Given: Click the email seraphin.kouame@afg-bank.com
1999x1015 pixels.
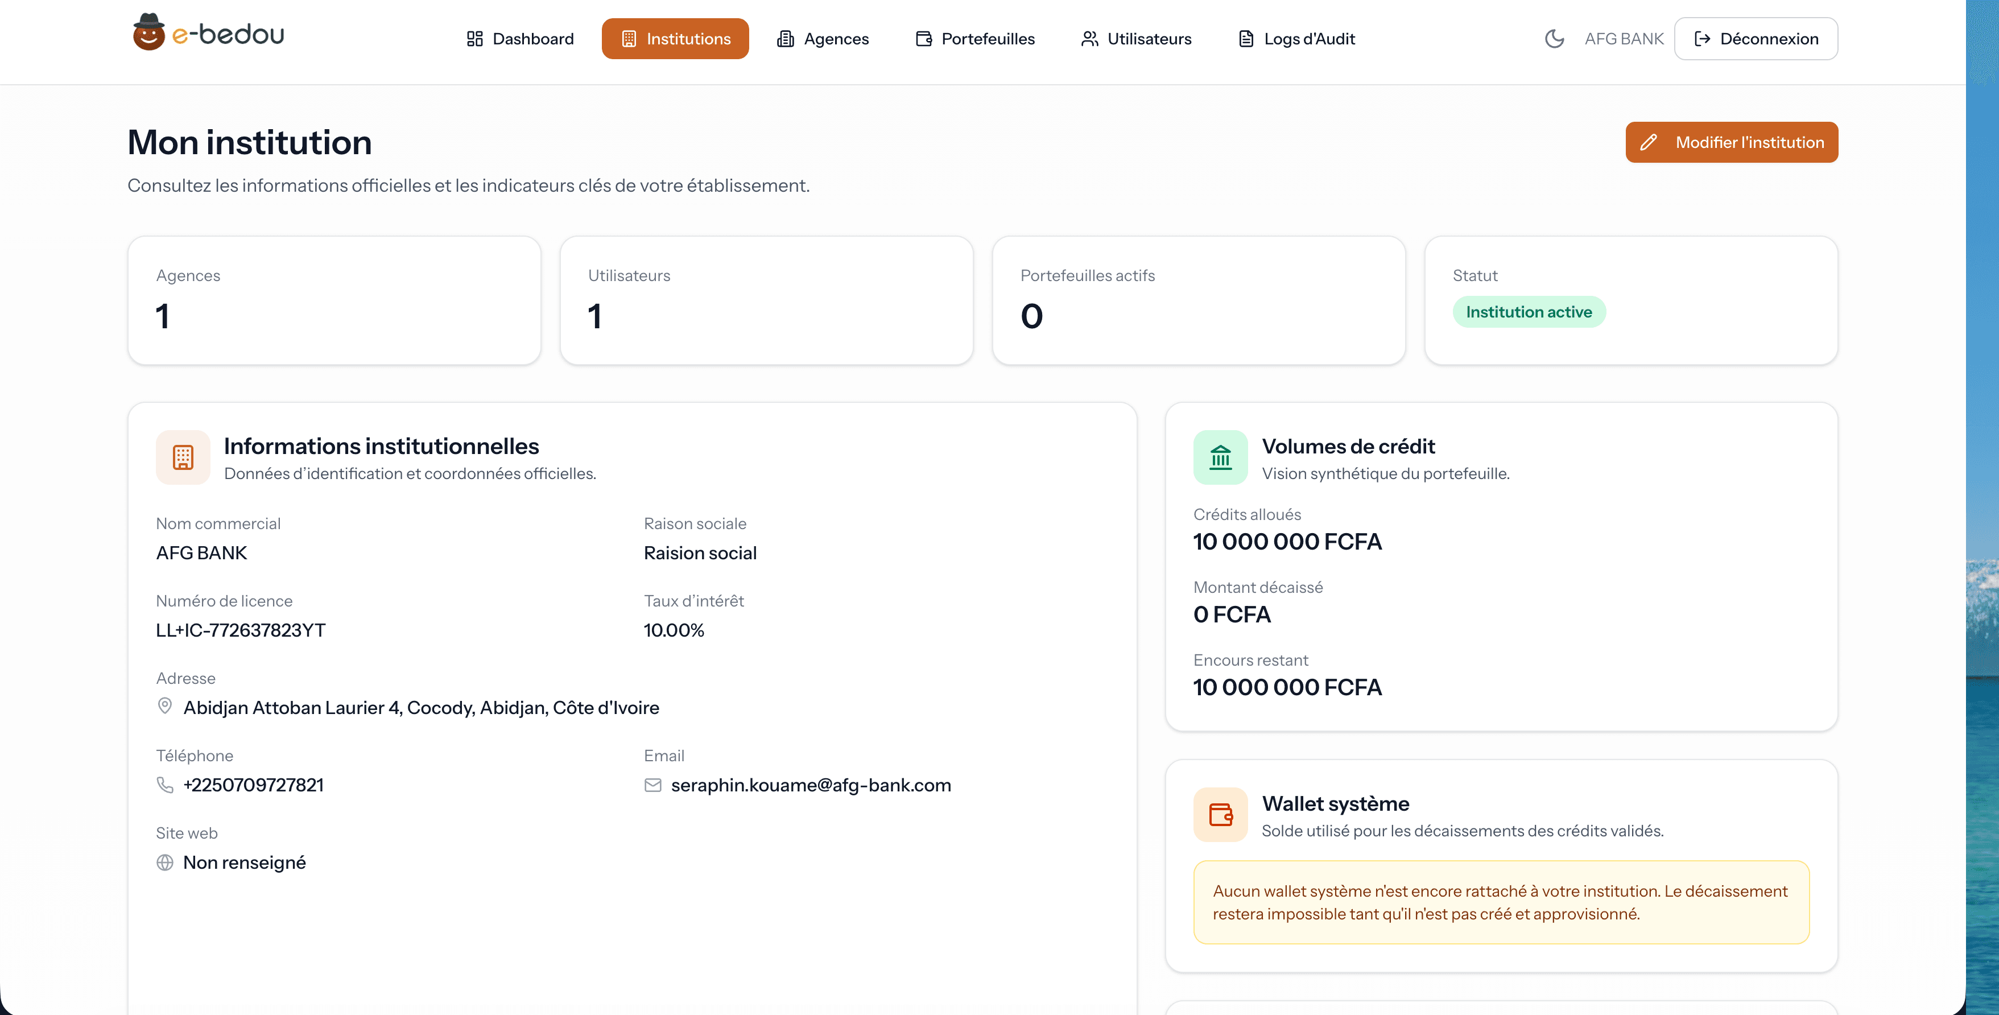Looking at the screenshot, I should point(811,785).
